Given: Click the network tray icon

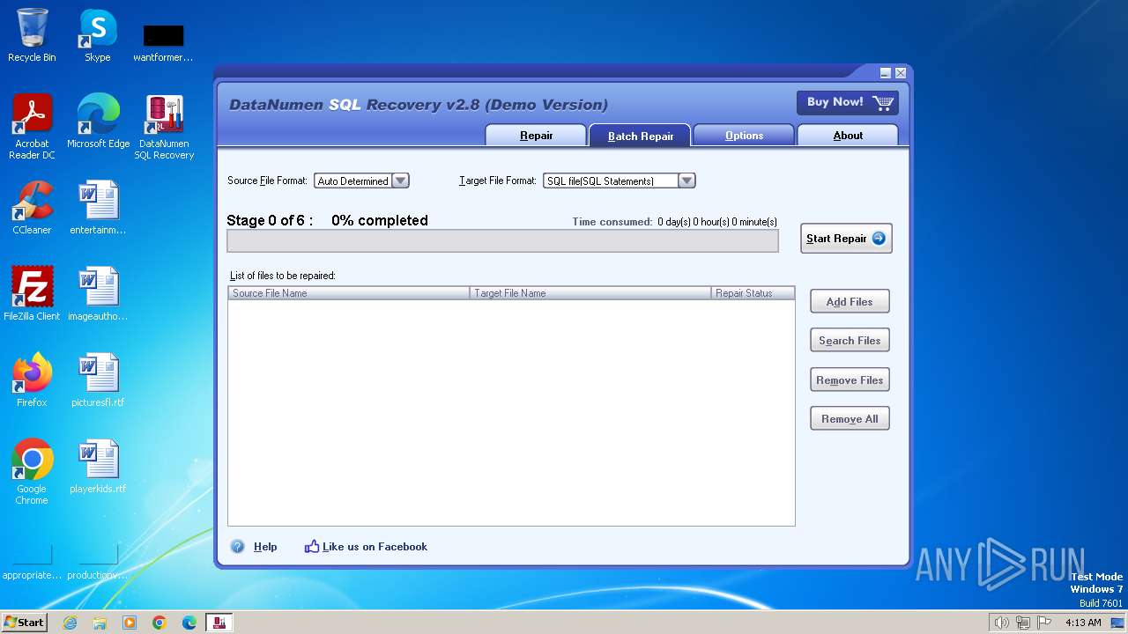Looking at the screenshot, I should click(x=1023, y=623).
